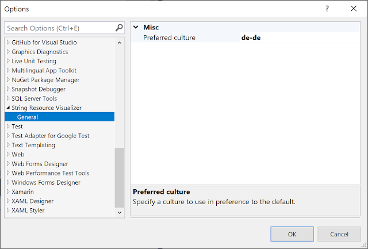
Task: Click the dialog resize grip corner
Action: [364, 246]
